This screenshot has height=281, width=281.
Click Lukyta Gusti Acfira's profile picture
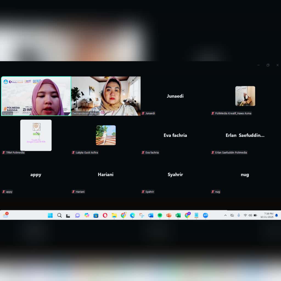(106, 135)
